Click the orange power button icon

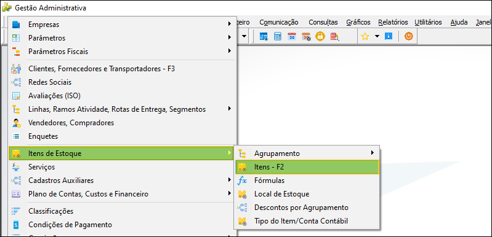coord(408,36)
